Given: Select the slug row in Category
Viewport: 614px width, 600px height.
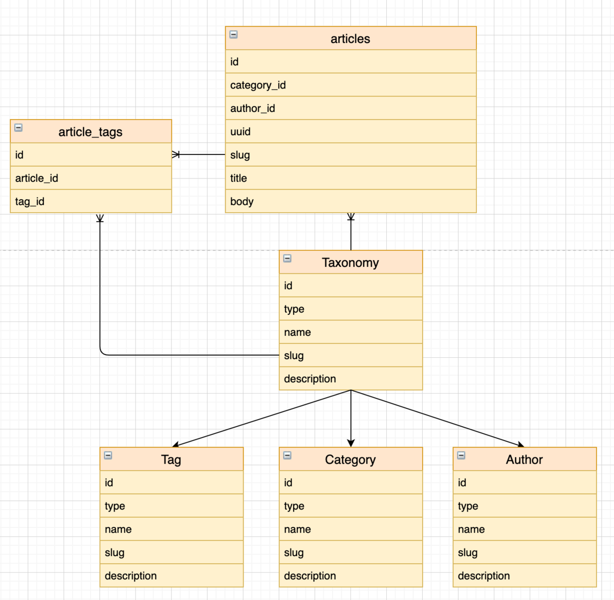Looking at the screenshot, I should pyautogui.click(x=351, y=552).
